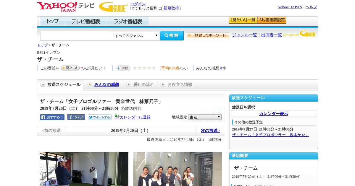
Task: Click the ログイン link
Action: click(138, 4)
